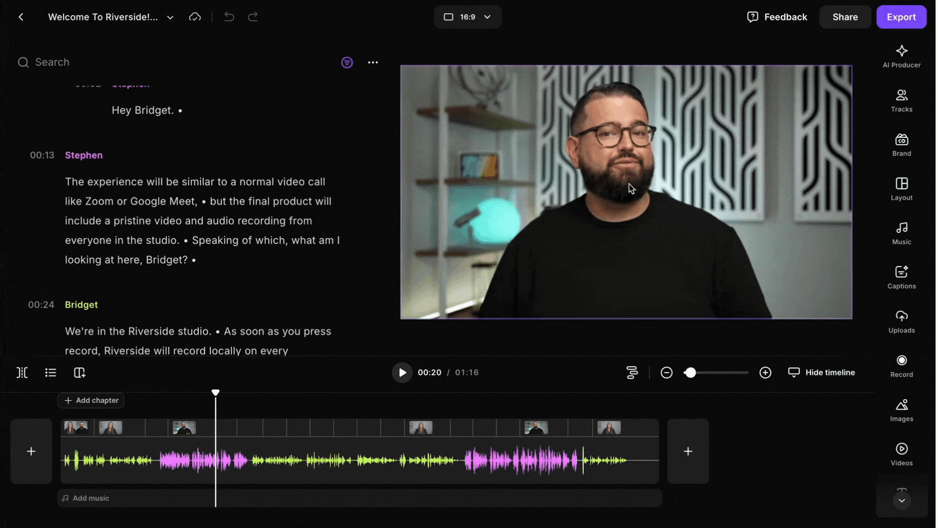Click Add chapter button
Viewport: 938px width, 528px height.
pos(91,401)
